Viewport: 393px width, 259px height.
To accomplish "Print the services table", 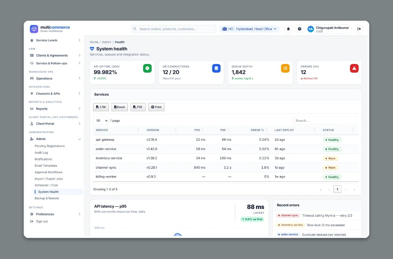I will (156, 107).
